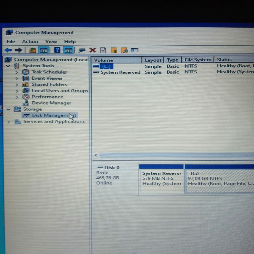This screenshot has height=254, width=254.
Task: Click the Task Scheduler clock icon
Action: coord(26,72)
